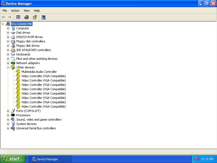217x163 pixels.
Task: Open the Action menu
Action: tap(15, 11)
